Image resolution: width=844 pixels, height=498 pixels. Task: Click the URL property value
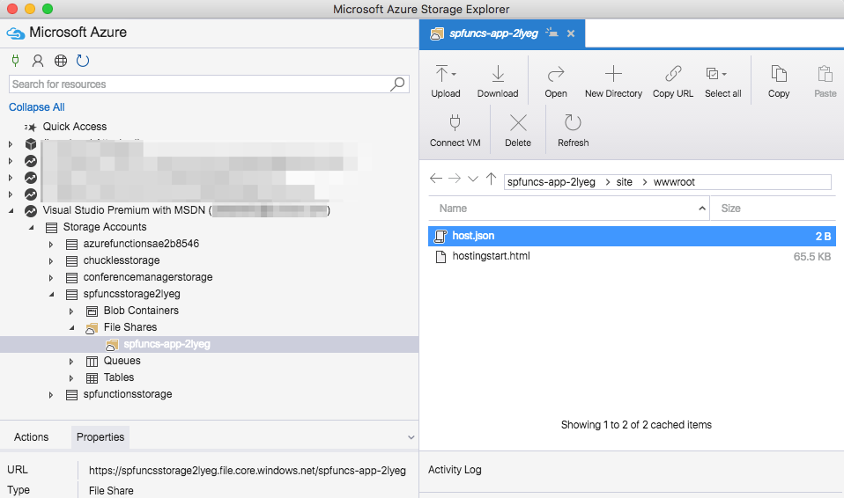point(247,471)
